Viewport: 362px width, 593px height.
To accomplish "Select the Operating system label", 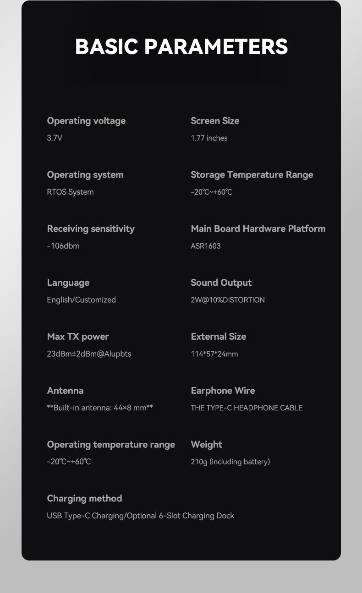I will coord(85,175).
